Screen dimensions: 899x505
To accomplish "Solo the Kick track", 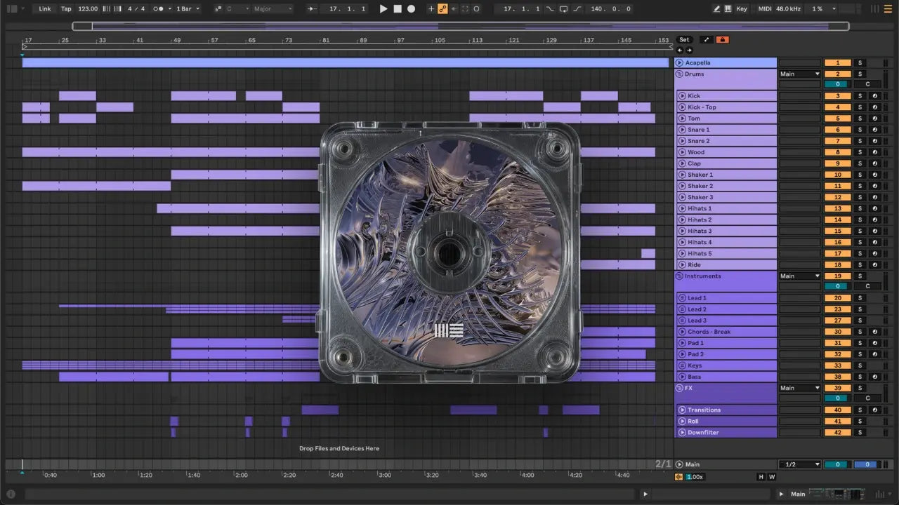I will [x=859, y=96].
